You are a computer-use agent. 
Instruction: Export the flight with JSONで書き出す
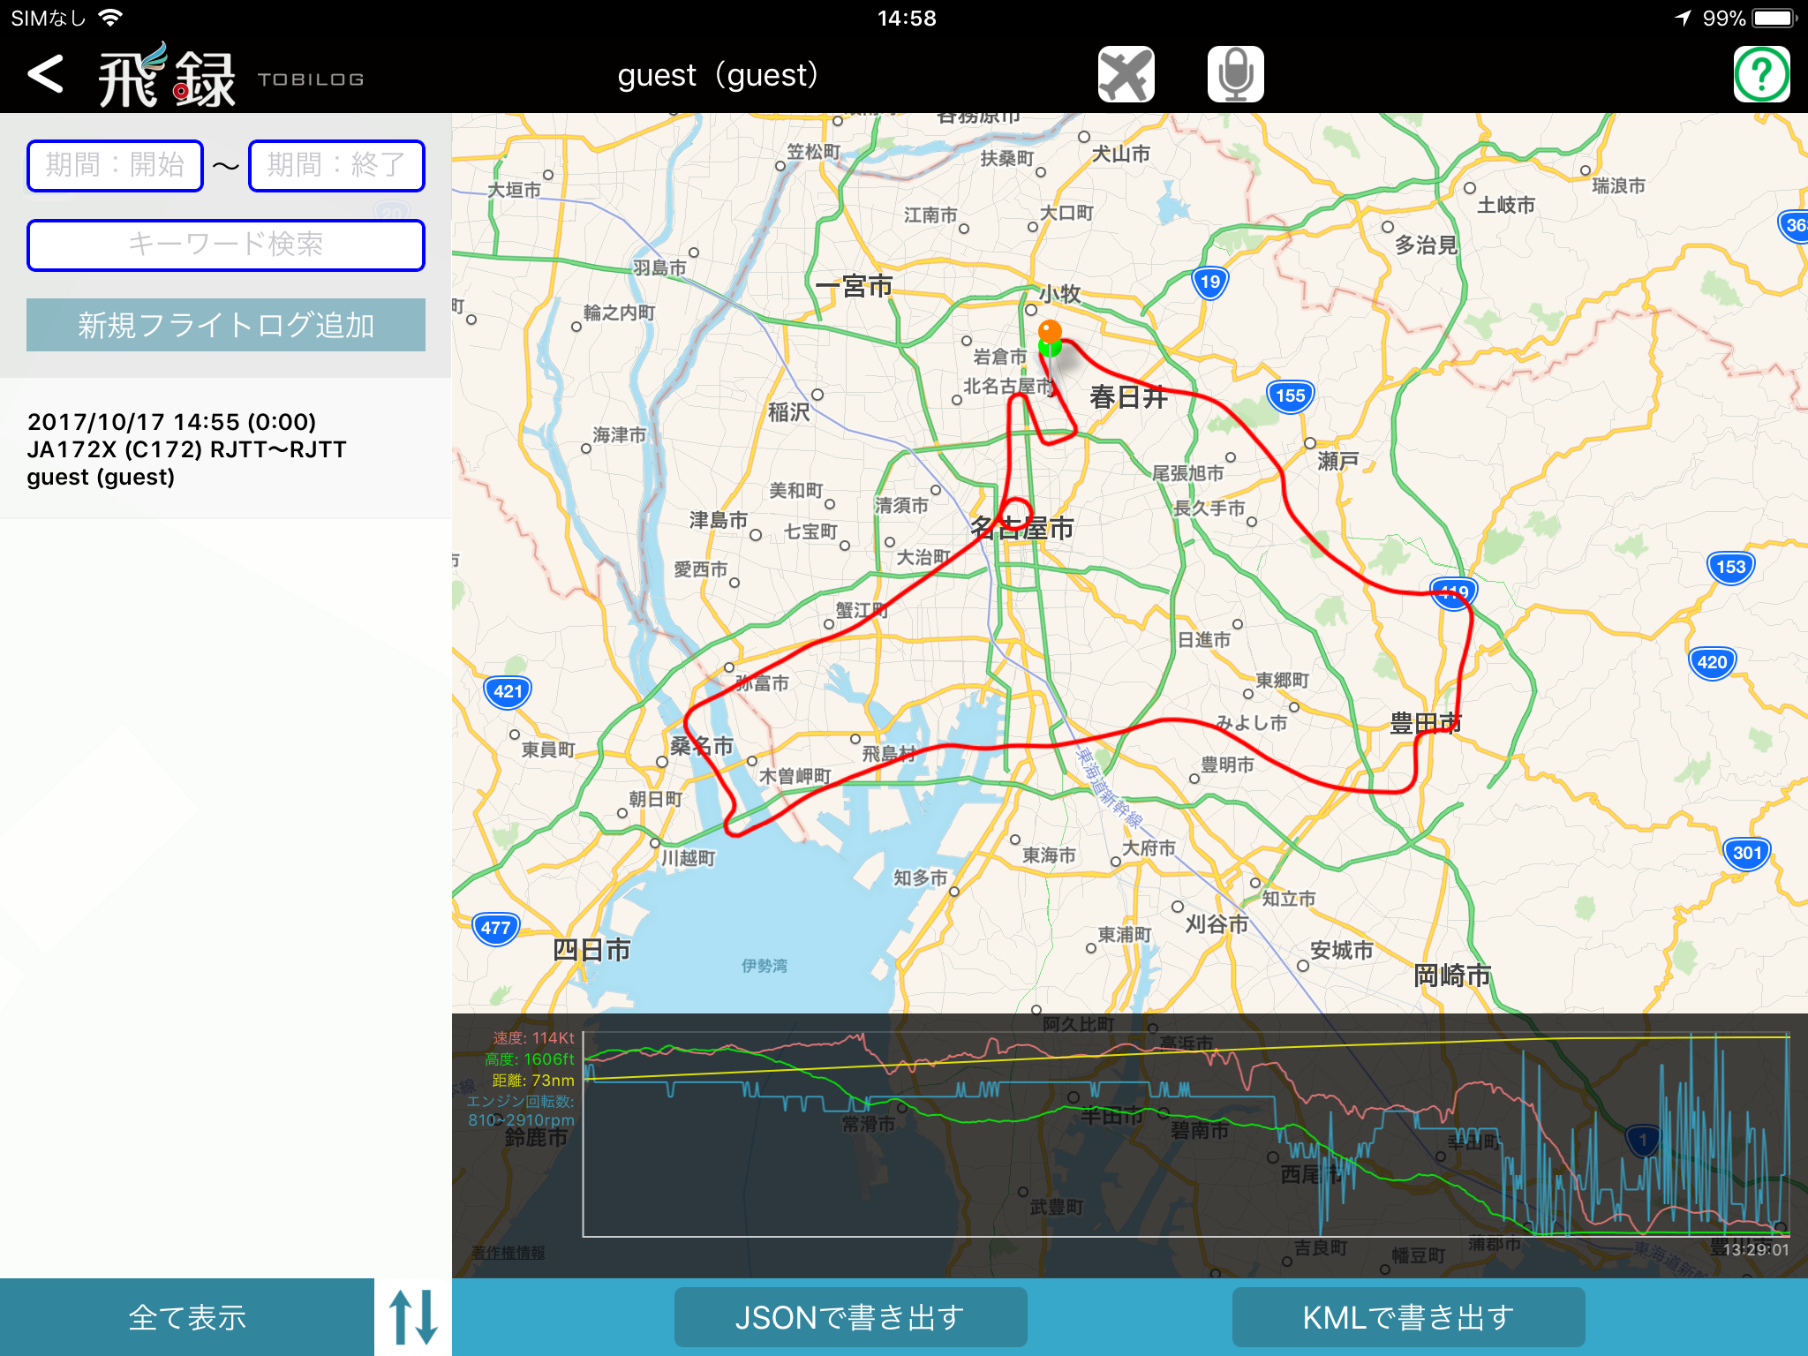pos(850,1316)
